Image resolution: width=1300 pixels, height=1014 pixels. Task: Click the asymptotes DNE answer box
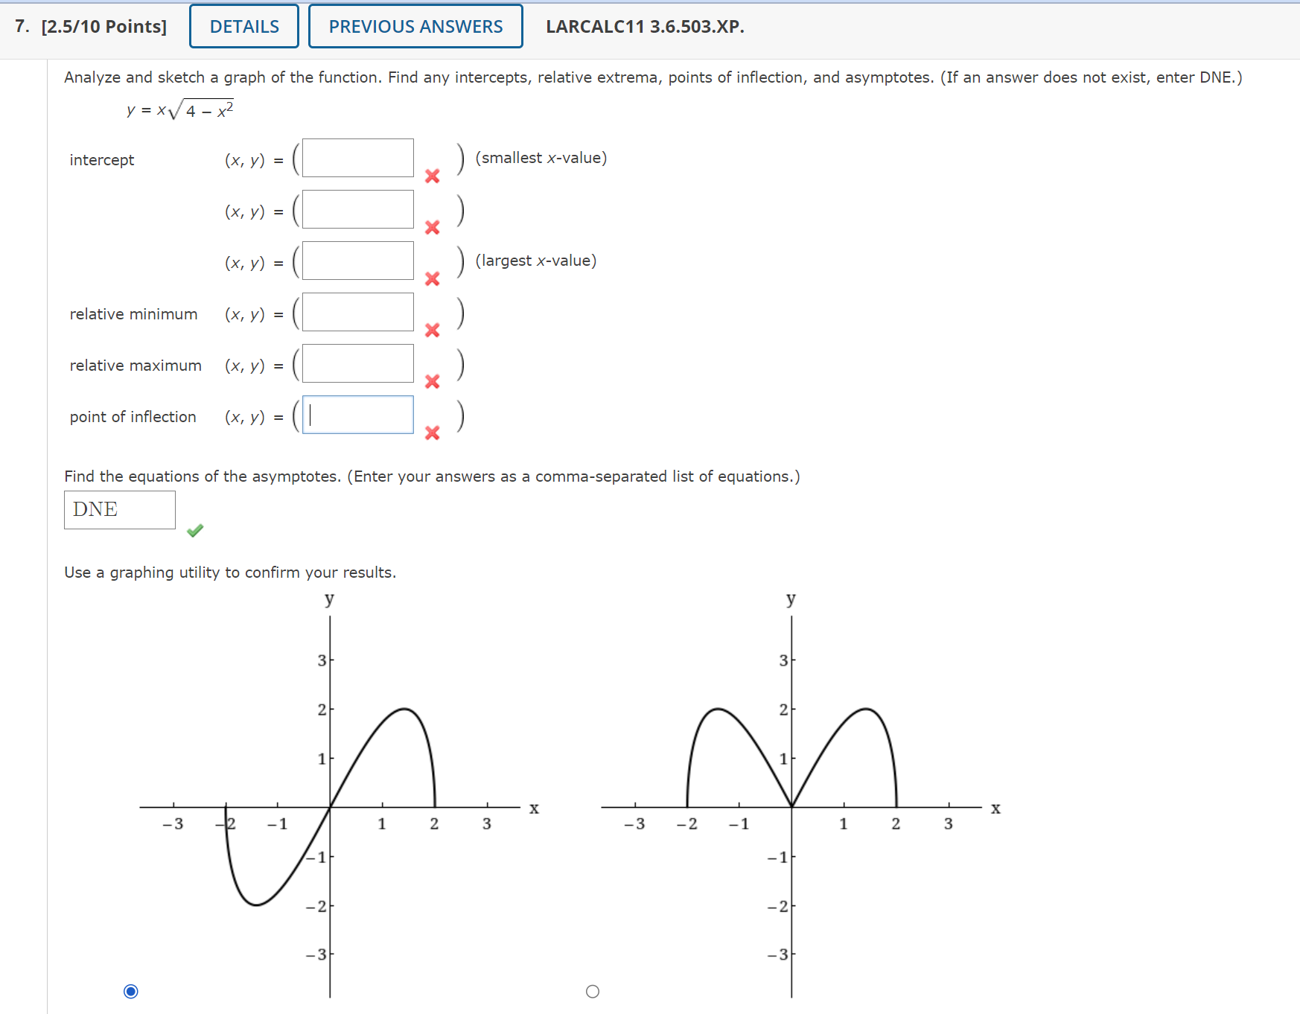pos(119,509)
